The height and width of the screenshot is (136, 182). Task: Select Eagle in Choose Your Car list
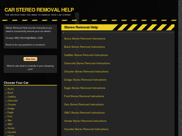11,113
